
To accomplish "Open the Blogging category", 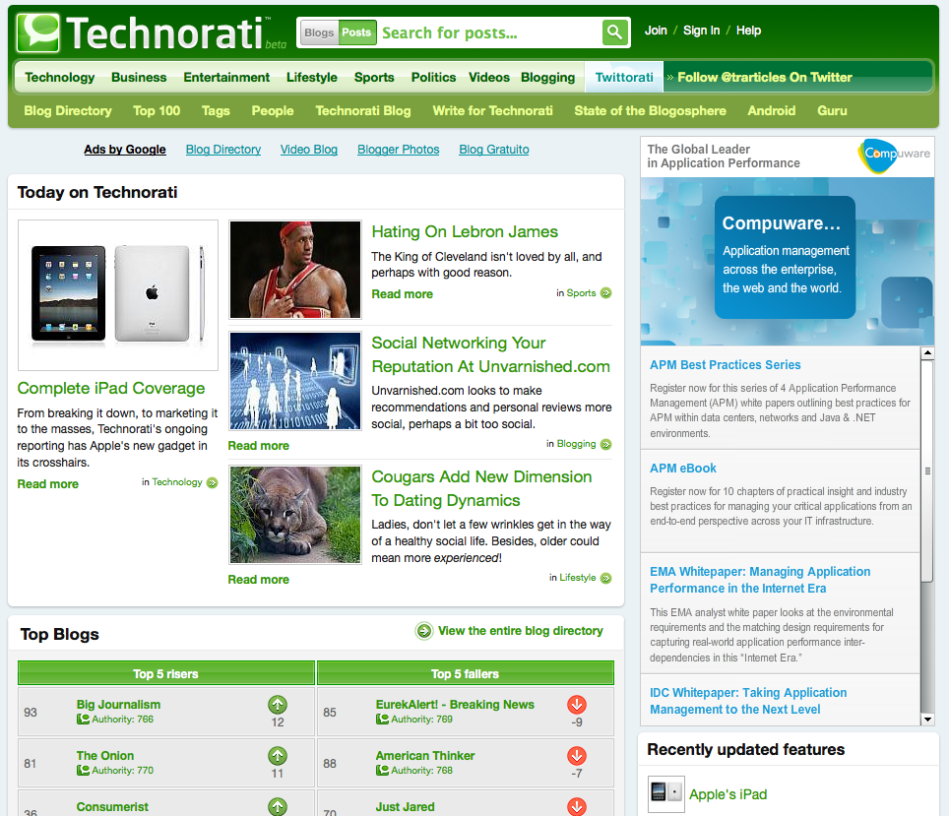I will (547, 78).
